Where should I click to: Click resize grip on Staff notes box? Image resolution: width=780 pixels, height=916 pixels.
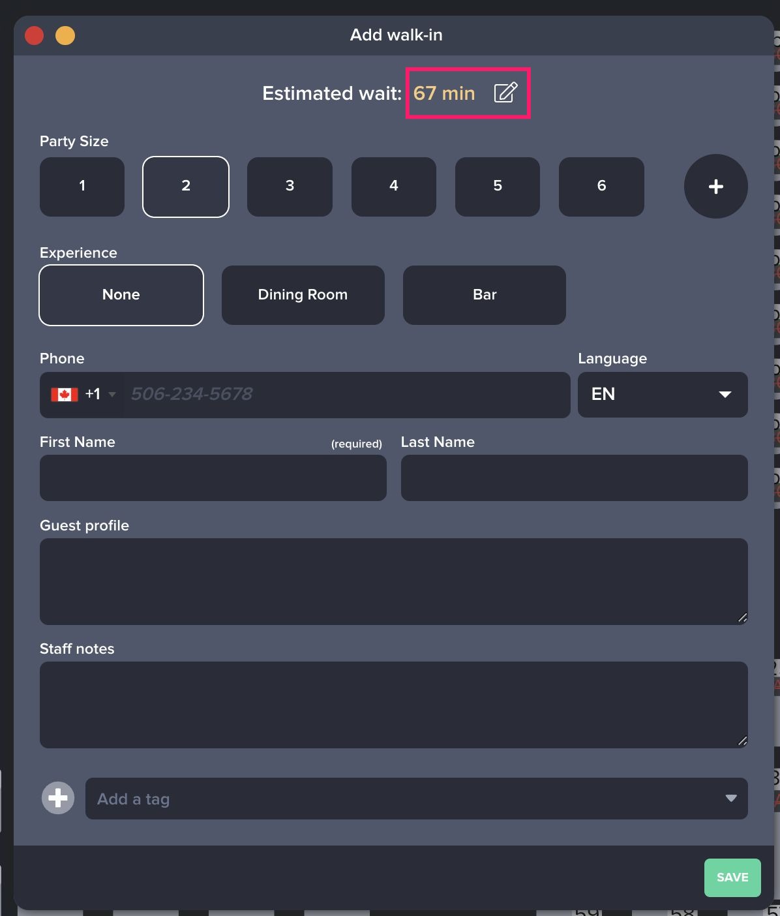click(742, 740)
